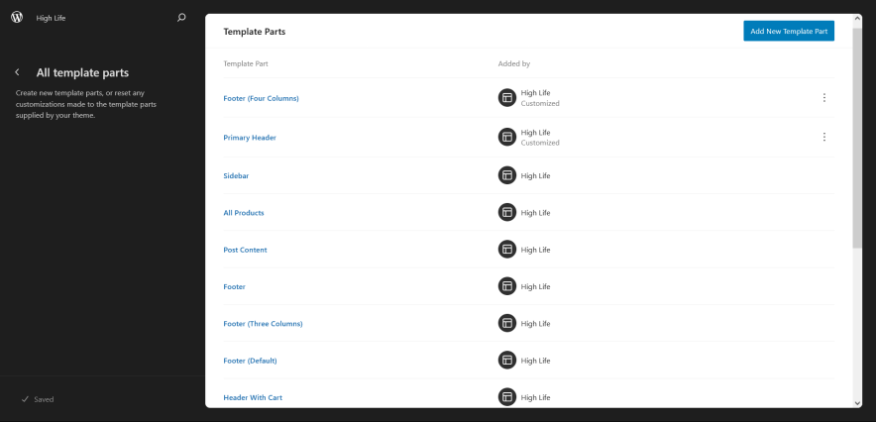Go back using the left chevron arrow
The height and width of the screenshot is (422, 876).
(17, 72)
